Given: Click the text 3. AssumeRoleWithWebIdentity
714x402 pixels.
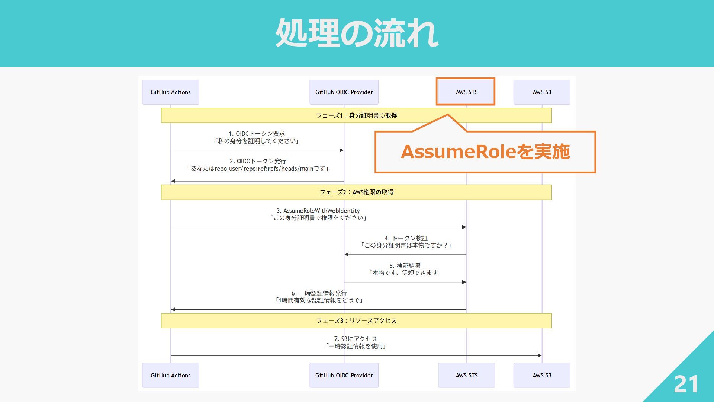Looking at the screenshot, I should pos(318,211).
